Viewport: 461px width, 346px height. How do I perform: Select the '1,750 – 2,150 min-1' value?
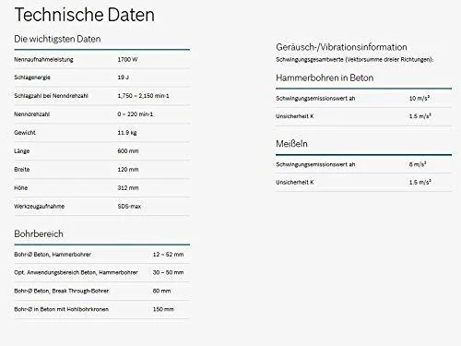coord(143,96)
